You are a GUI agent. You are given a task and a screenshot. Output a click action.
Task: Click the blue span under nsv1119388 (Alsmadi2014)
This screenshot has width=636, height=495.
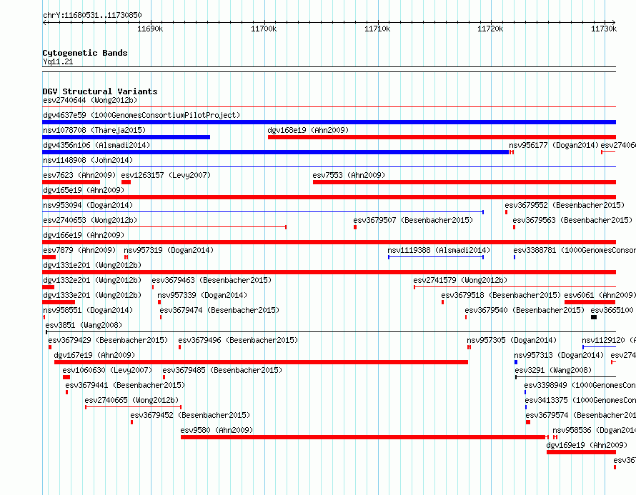pyautogui.click(x=436, y=257)
